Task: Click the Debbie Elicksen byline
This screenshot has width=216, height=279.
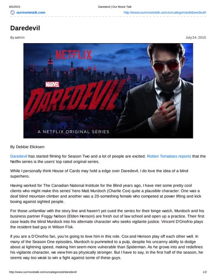Action: coord(27,147)
